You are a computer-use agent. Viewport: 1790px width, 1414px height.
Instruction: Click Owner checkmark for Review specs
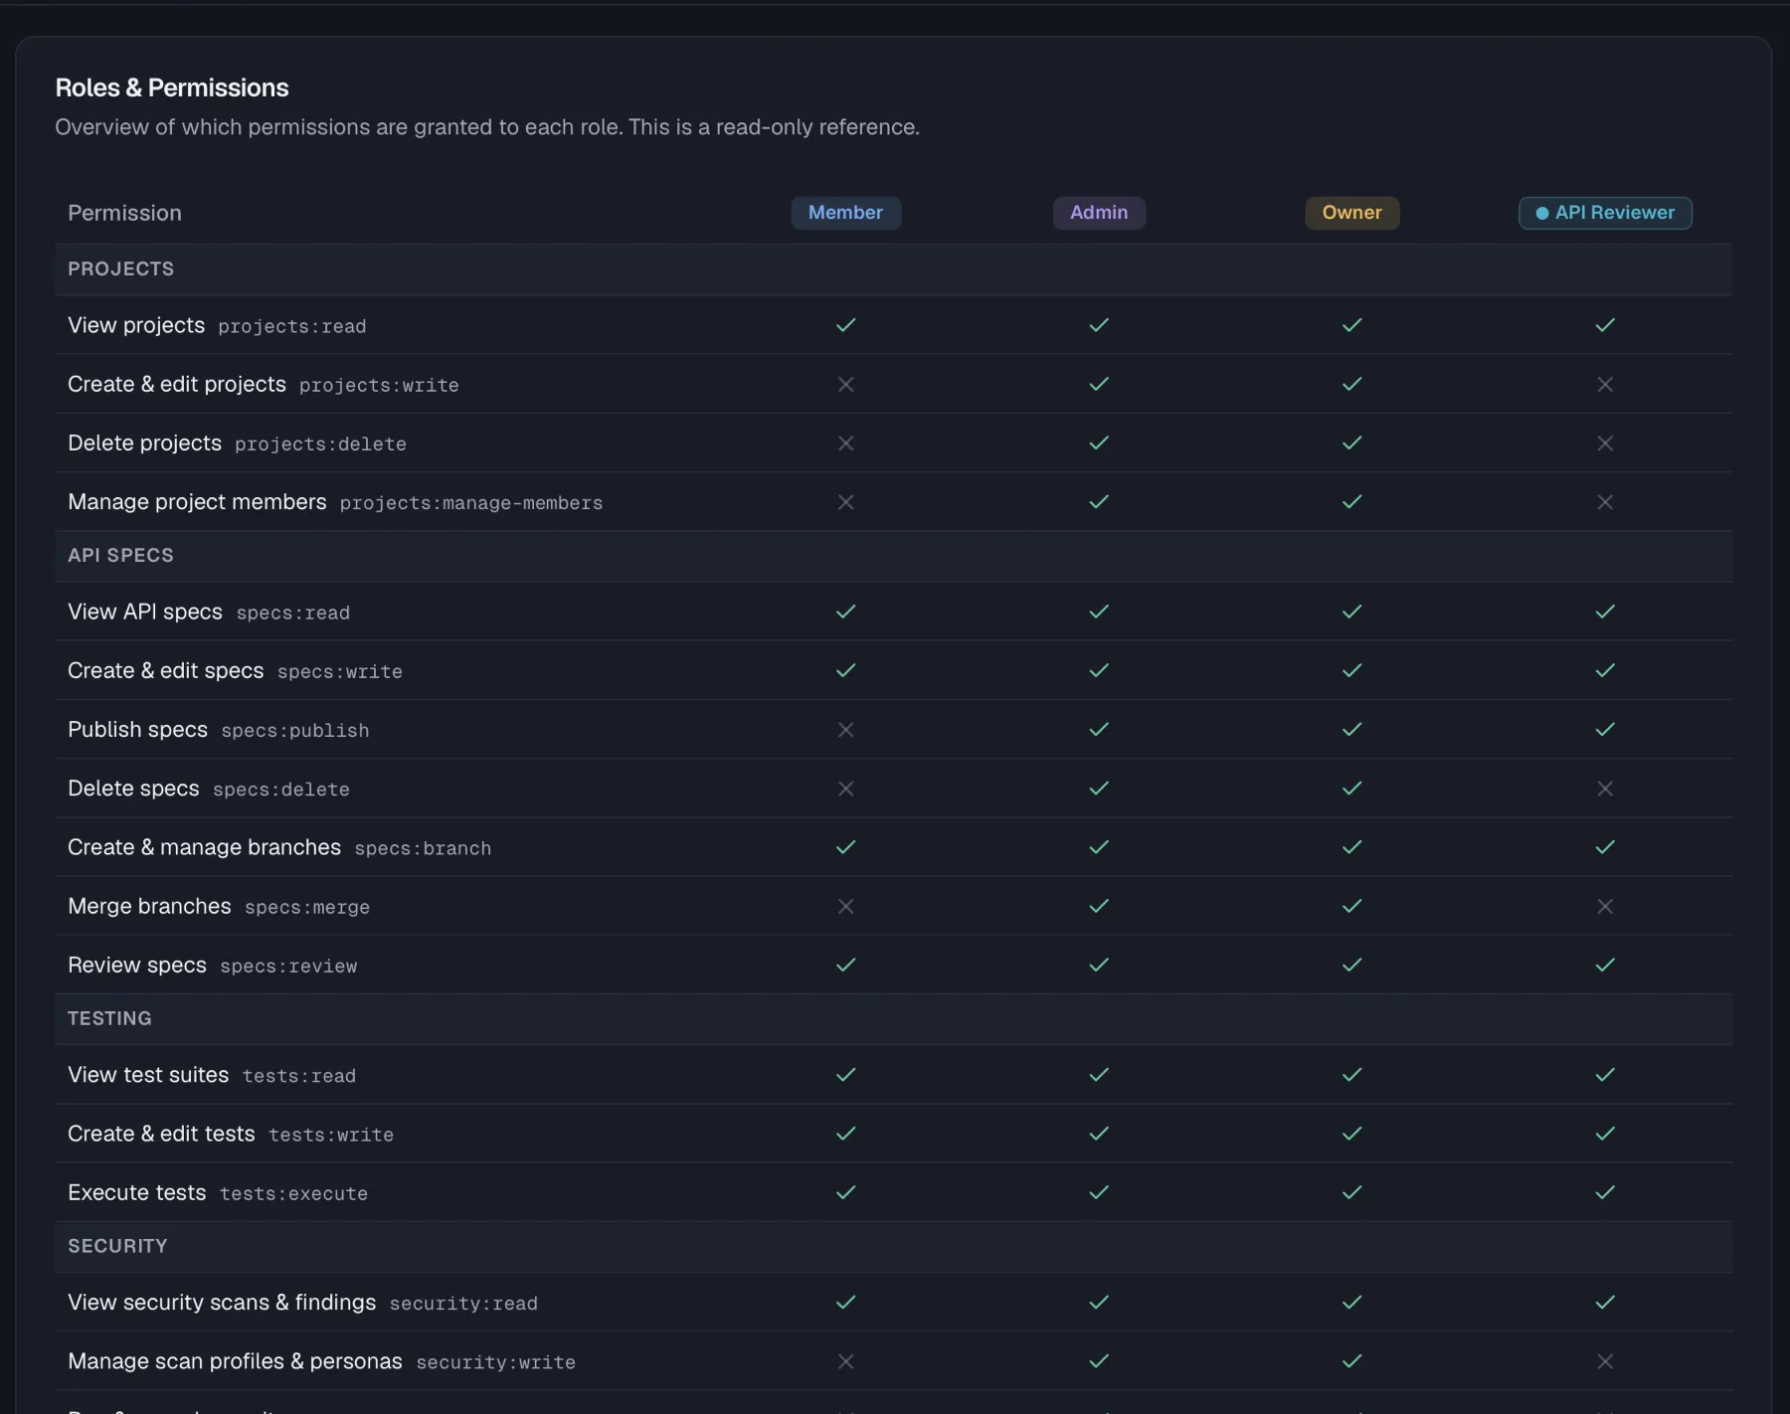[1351, 965]
